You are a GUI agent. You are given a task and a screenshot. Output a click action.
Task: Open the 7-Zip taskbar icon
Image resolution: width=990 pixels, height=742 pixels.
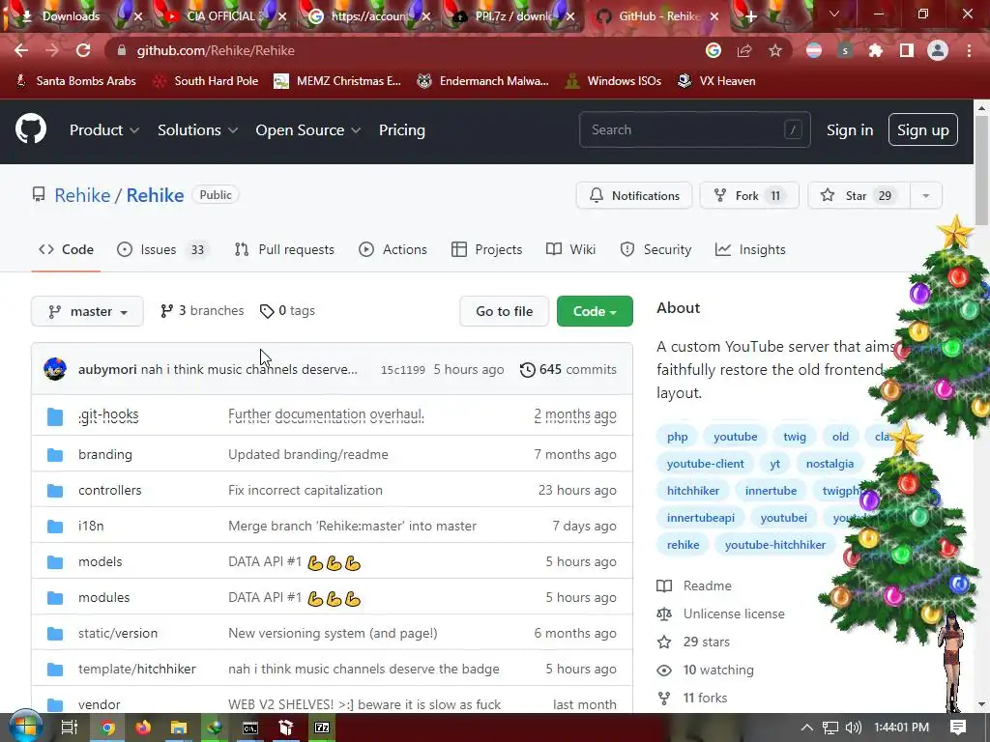click(322, 728)
